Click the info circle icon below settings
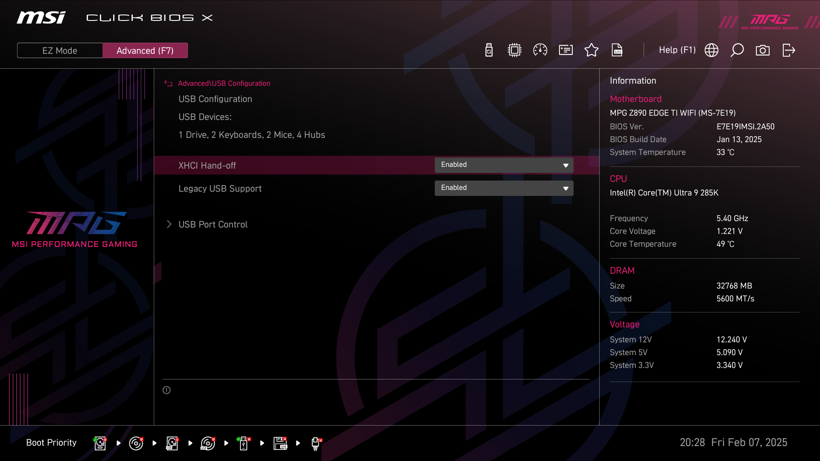This screenshot has width=820, height=461. tap(167, 390)
